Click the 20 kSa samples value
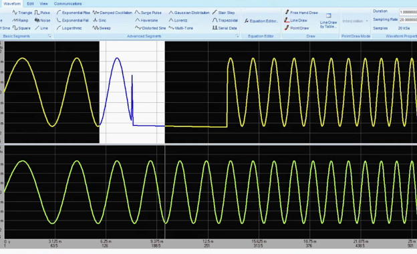This screenshot has width=417, height=254. tap(404, 28)
